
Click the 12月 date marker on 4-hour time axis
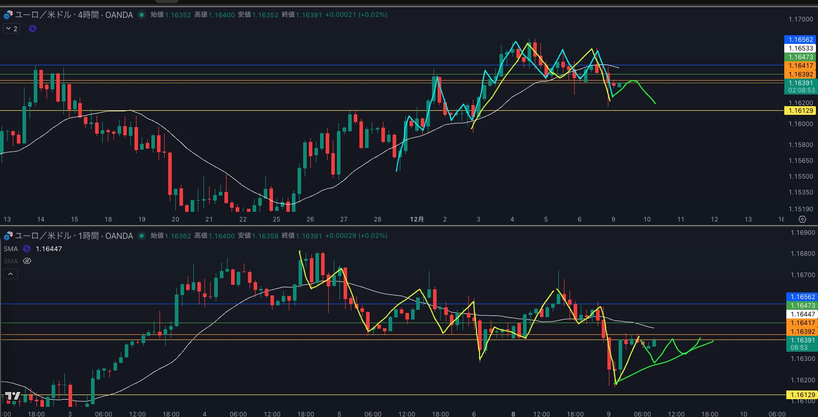[417, 219]
